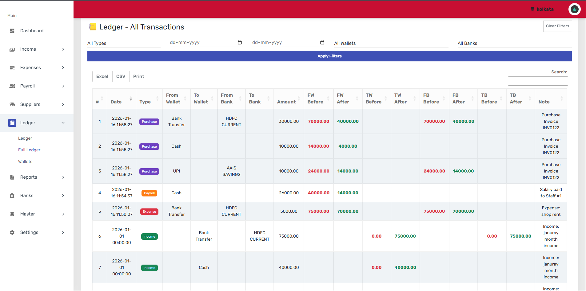586x291 pixels.
Task: Select Full Ledger in the sidebar submenu
Action: [x=29, y=150]
